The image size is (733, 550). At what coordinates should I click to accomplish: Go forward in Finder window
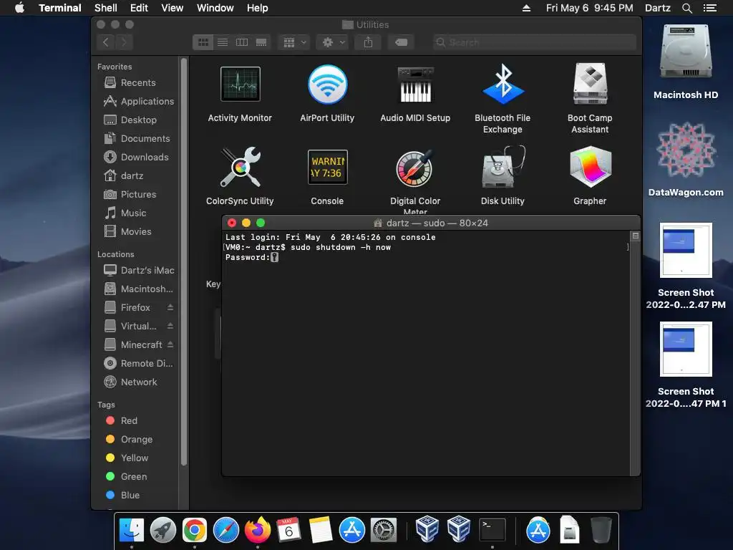124,42
